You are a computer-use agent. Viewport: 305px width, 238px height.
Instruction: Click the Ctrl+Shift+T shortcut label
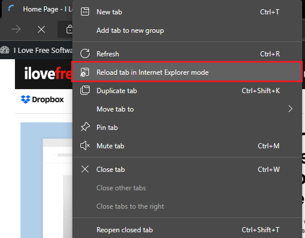(x=260, y=230)
